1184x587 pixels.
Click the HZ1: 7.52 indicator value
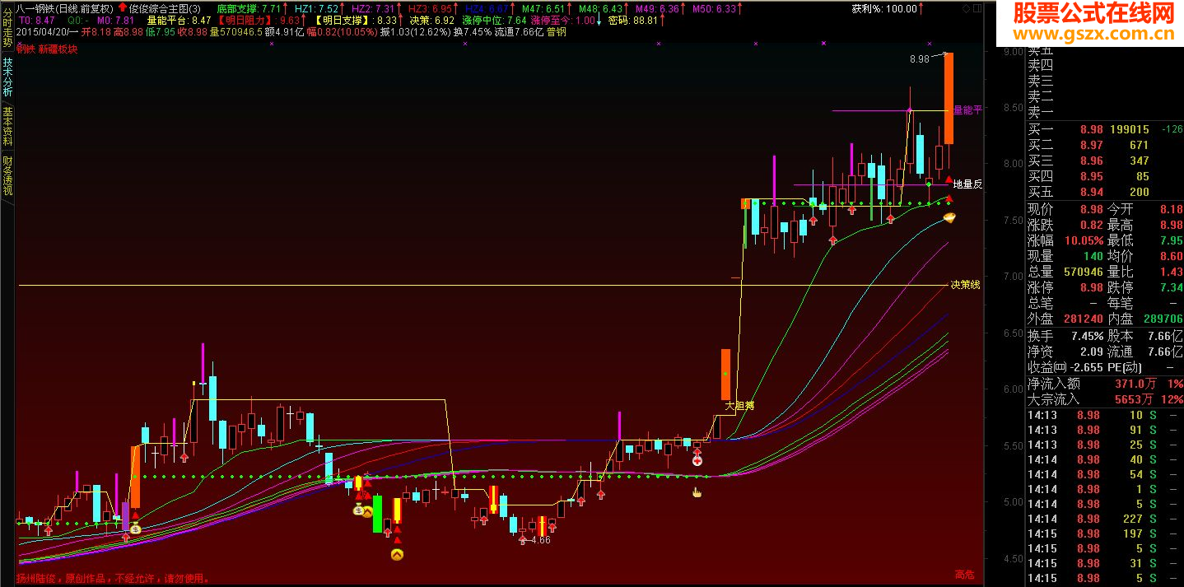point(316,8)
